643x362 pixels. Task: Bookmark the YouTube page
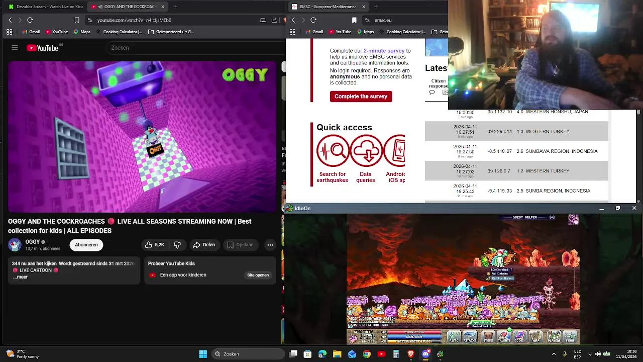point(77,20)
